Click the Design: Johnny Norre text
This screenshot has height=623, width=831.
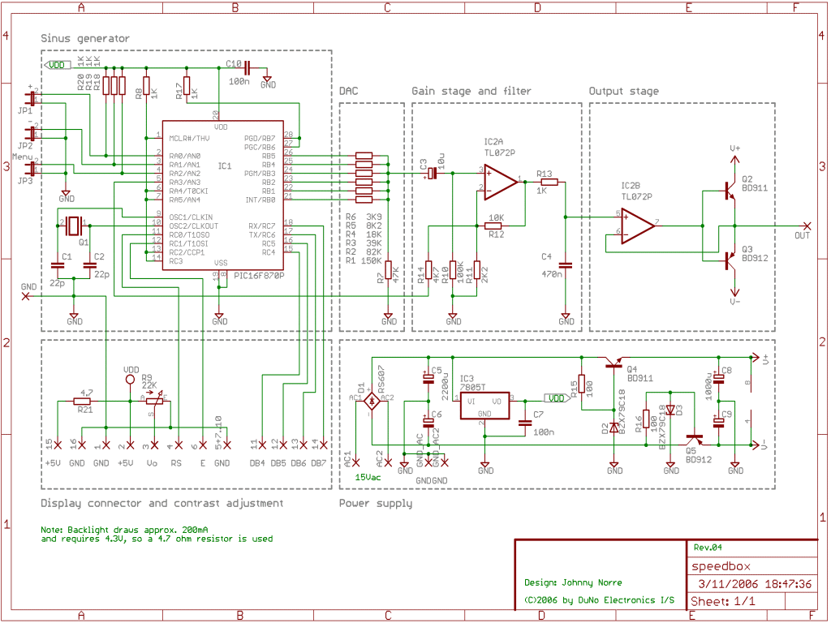[573, 582]
